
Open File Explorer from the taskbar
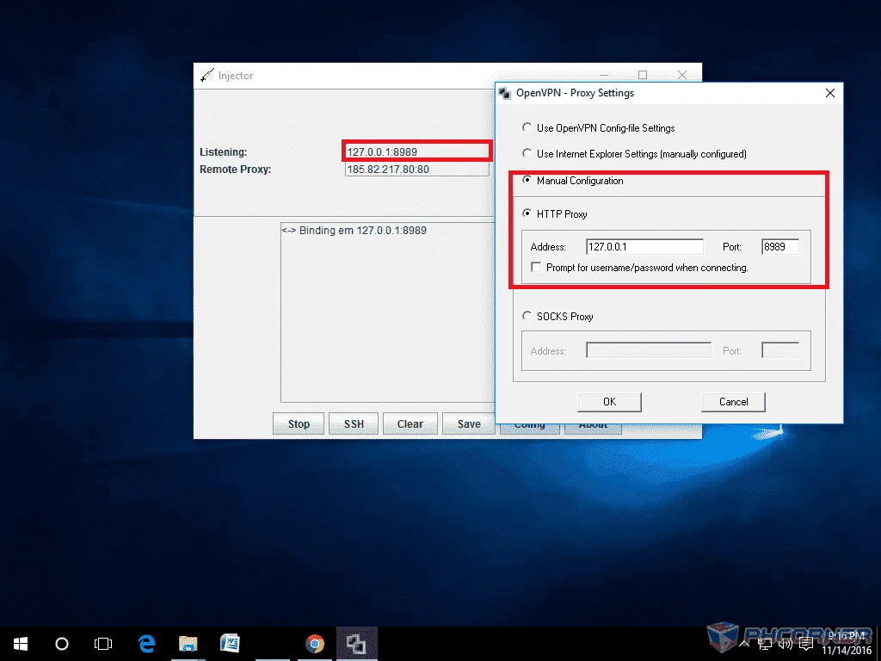[188, 644]
